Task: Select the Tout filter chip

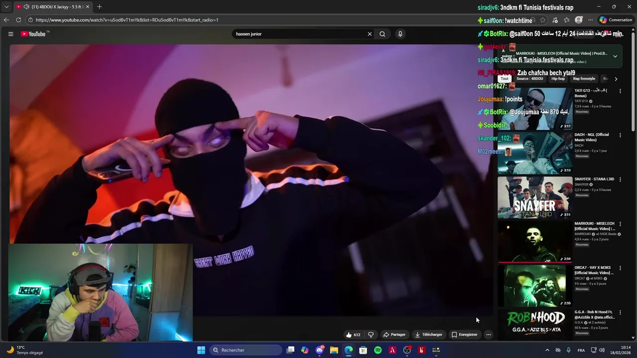Action: tap(505, 79)
